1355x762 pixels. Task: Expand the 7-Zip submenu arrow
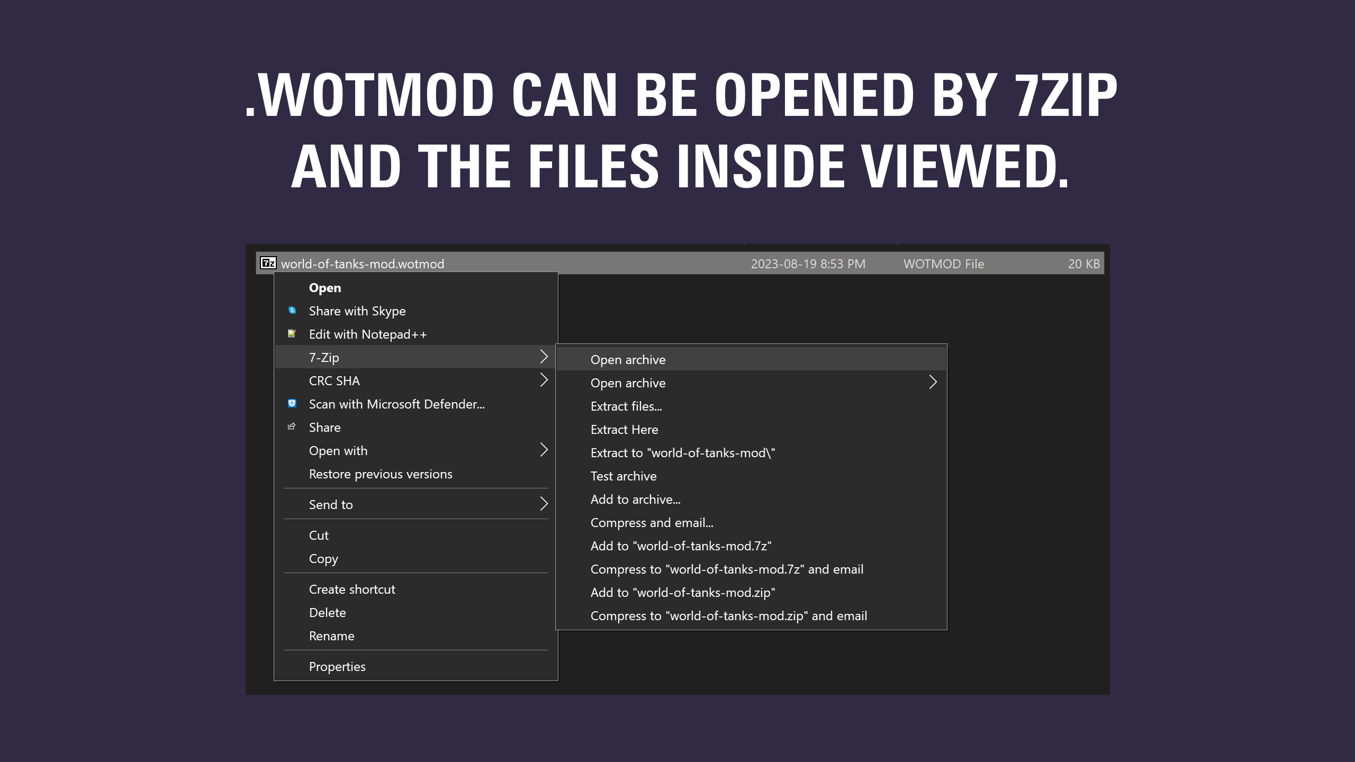click(x=544, y=356)
